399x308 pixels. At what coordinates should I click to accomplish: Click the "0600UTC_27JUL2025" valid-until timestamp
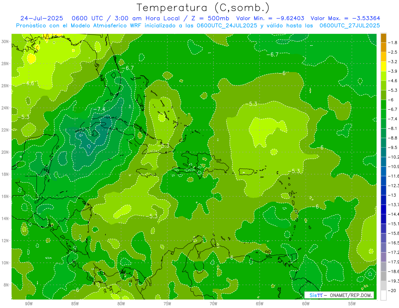[349, 25]
